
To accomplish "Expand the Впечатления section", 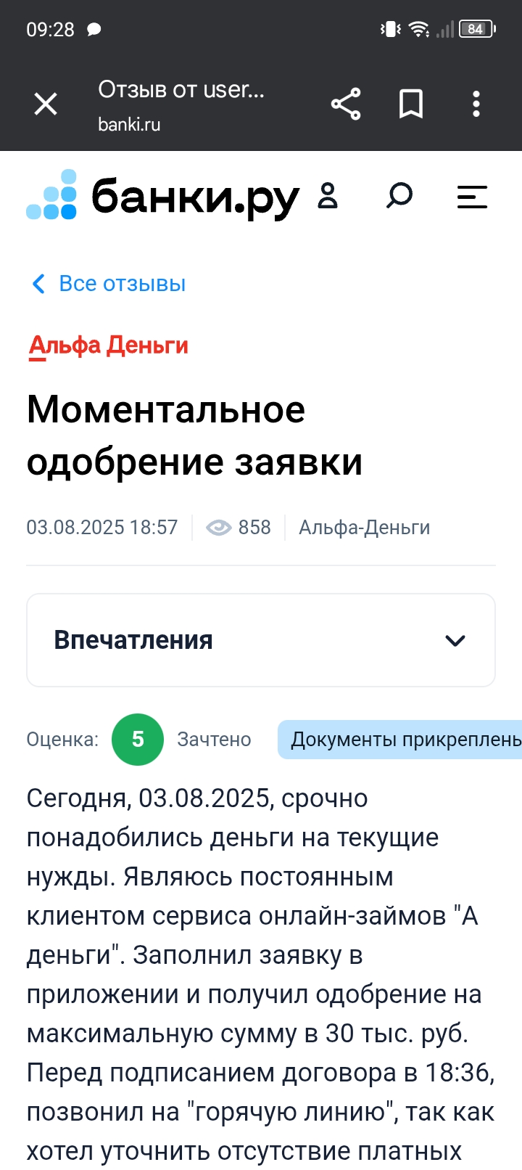I will click(133, 640).
